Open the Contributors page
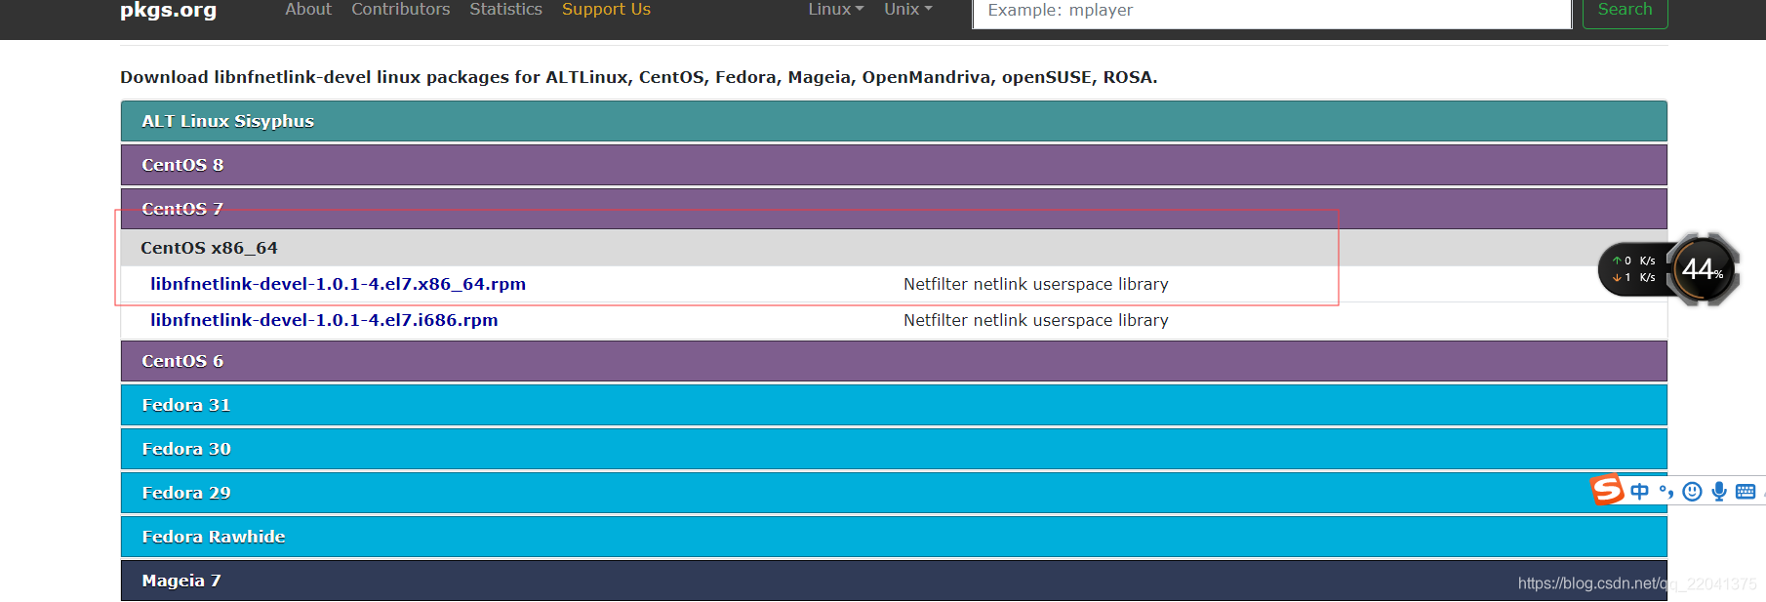Screen dimensions: 1766x602 click(400, 10)
